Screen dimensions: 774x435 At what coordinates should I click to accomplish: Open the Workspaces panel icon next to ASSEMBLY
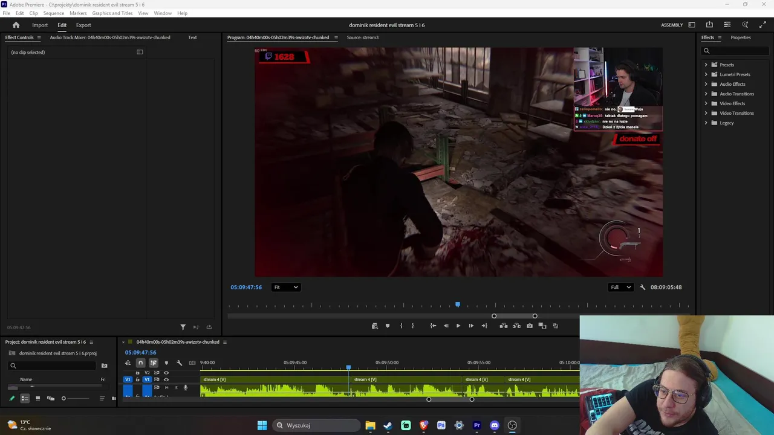click(x=692, y=25)
